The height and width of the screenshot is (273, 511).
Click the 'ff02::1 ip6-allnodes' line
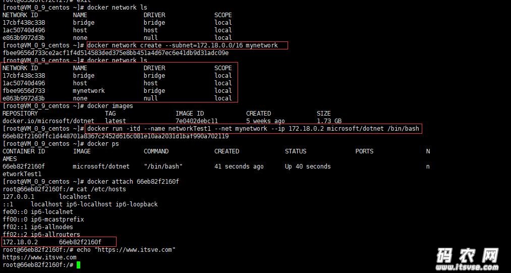38,227
